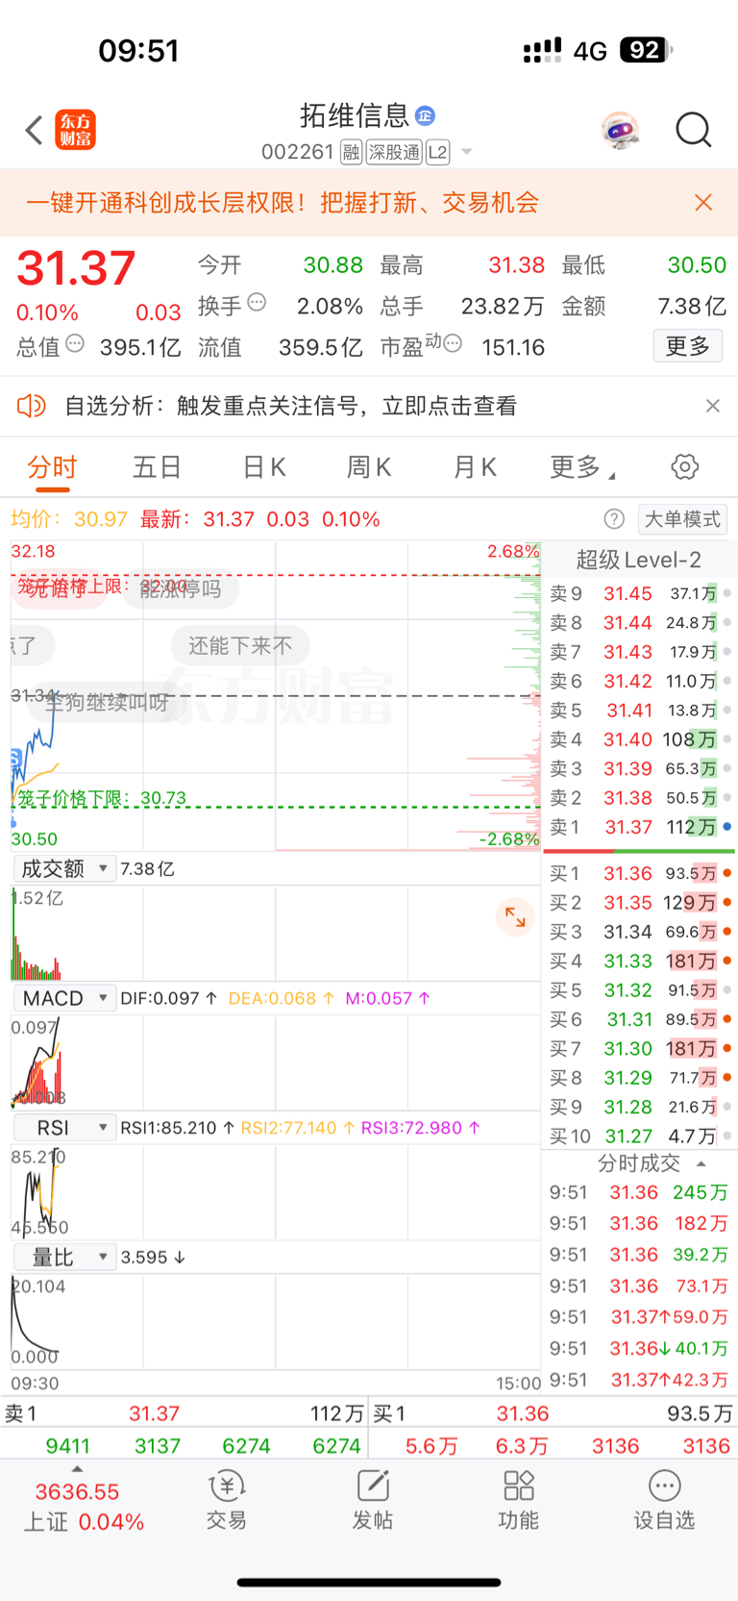Toggle 大单模式 button
738x1601 pixels.
click(x=682, y=519)
